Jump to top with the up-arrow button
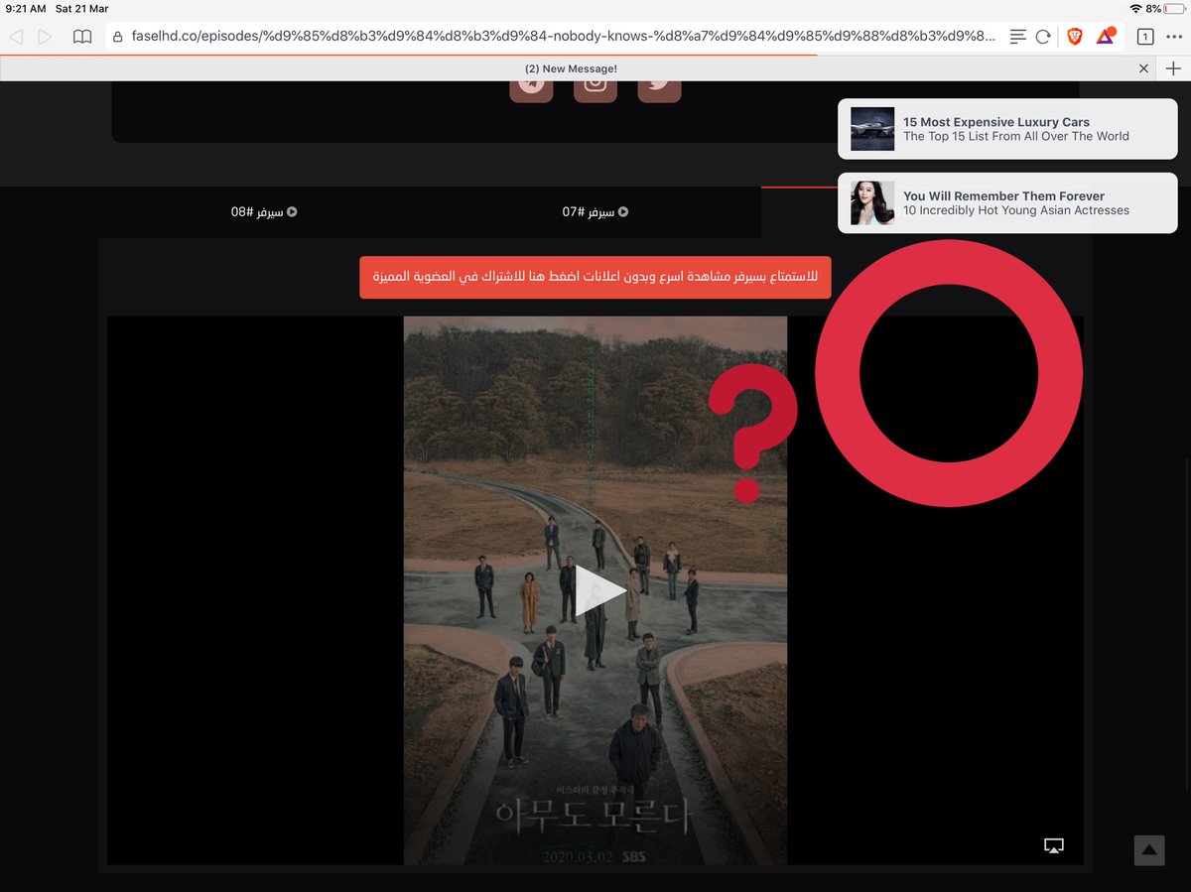The width and height of the screenshot is (1191, 892). point(1149,850)
